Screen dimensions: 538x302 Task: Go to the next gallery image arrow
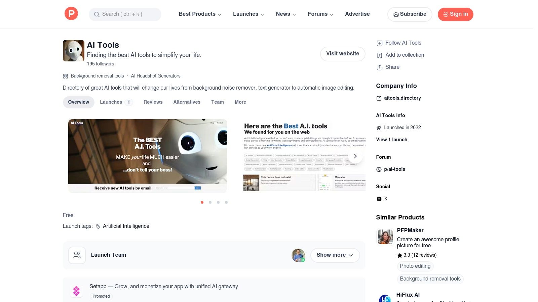click(355, 156)
